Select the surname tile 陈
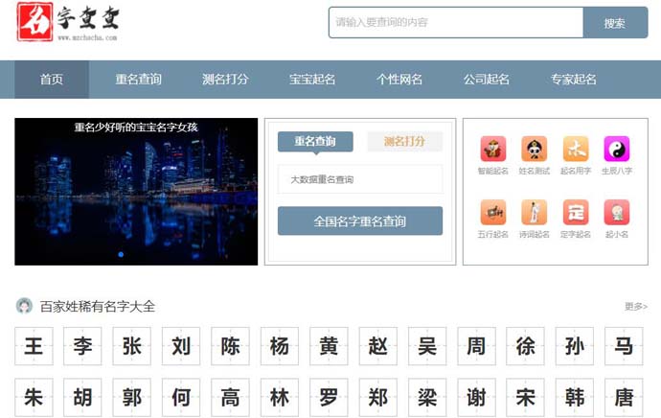 230,346
